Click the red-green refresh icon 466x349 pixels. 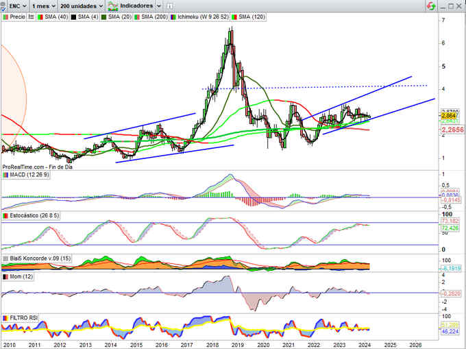[x=430, y=5]
